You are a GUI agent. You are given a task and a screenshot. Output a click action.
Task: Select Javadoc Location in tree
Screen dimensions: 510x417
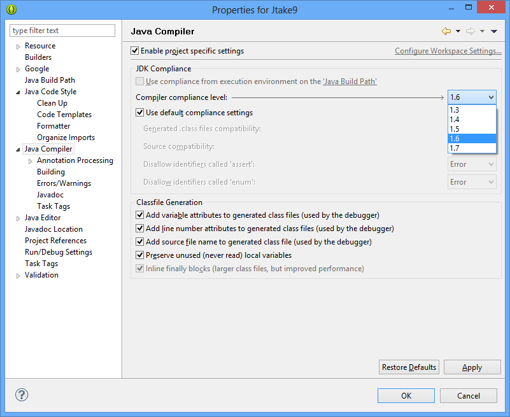pos(53,229)
